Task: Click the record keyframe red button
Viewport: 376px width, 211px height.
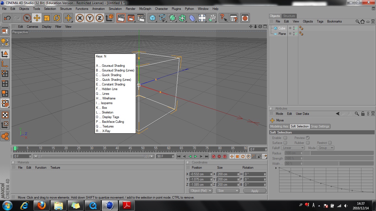Action: click(214, 156)
